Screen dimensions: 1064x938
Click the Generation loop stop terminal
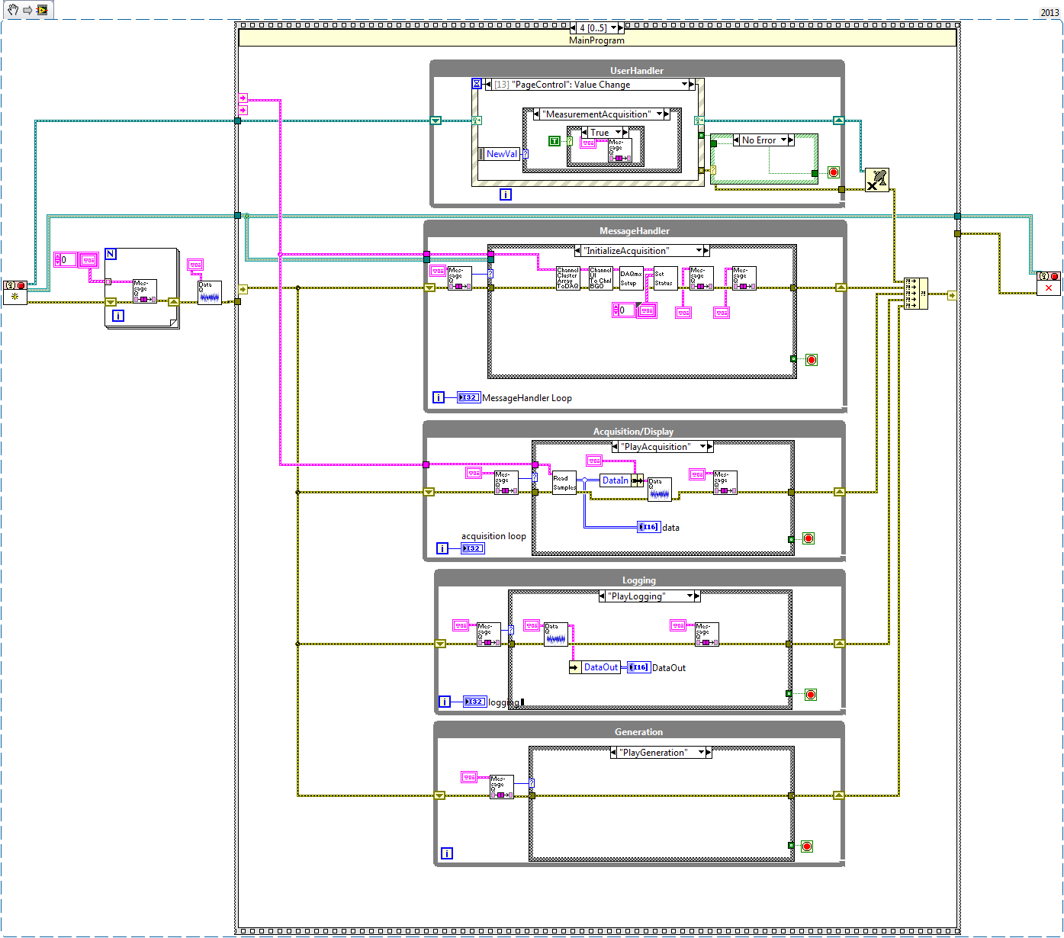(807, 846)
